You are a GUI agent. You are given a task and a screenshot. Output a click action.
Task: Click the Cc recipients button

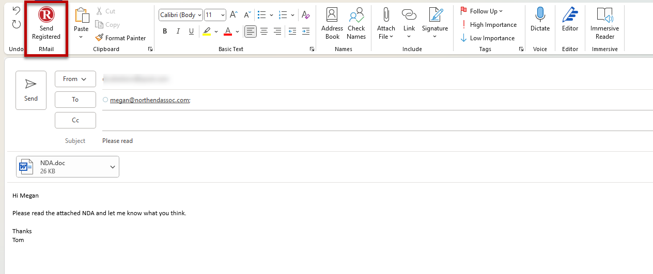click(75, 120)
